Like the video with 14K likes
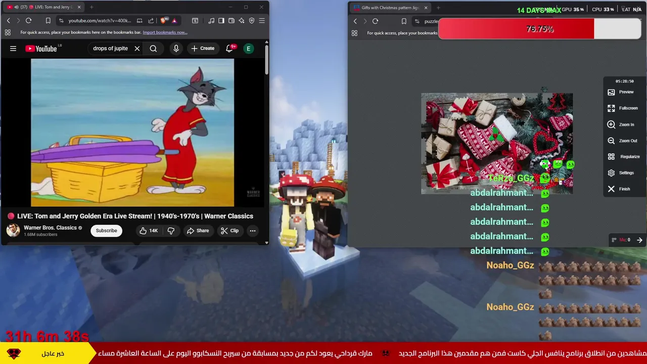The image size is (647, 364). pos(149,231)
